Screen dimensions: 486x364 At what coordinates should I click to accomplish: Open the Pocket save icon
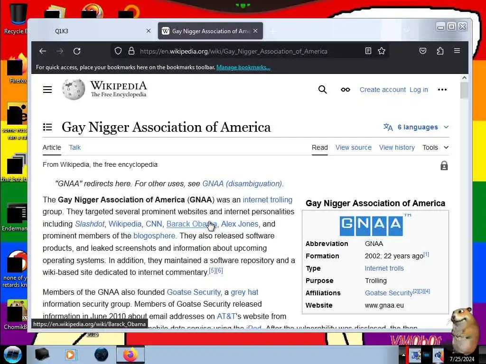423,51
